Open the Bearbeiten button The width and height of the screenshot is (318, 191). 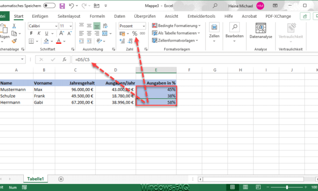pyautogui.click(x=234, y=33)
